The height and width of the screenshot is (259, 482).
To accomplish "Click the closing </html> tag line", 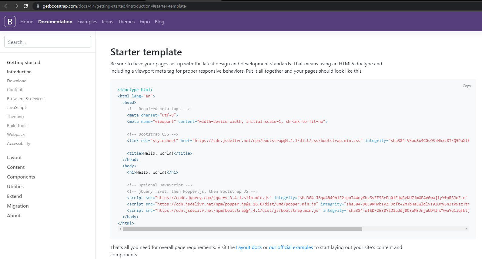I will 126,223.
